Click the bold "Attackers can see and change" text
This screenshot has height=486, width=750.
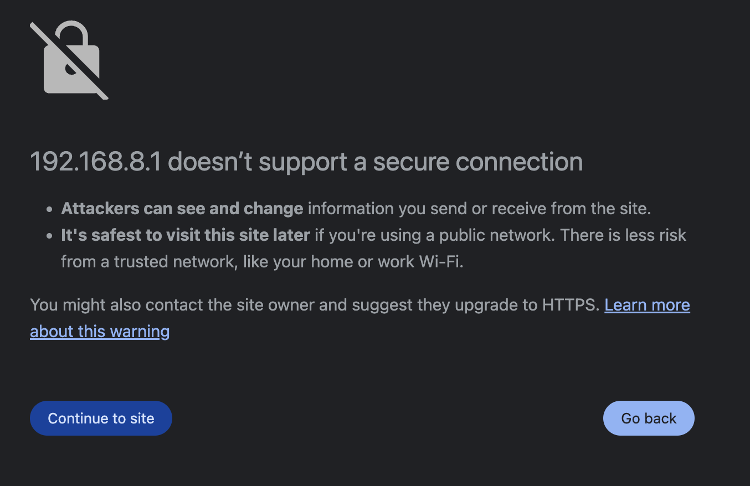click(x=182, y=209)
